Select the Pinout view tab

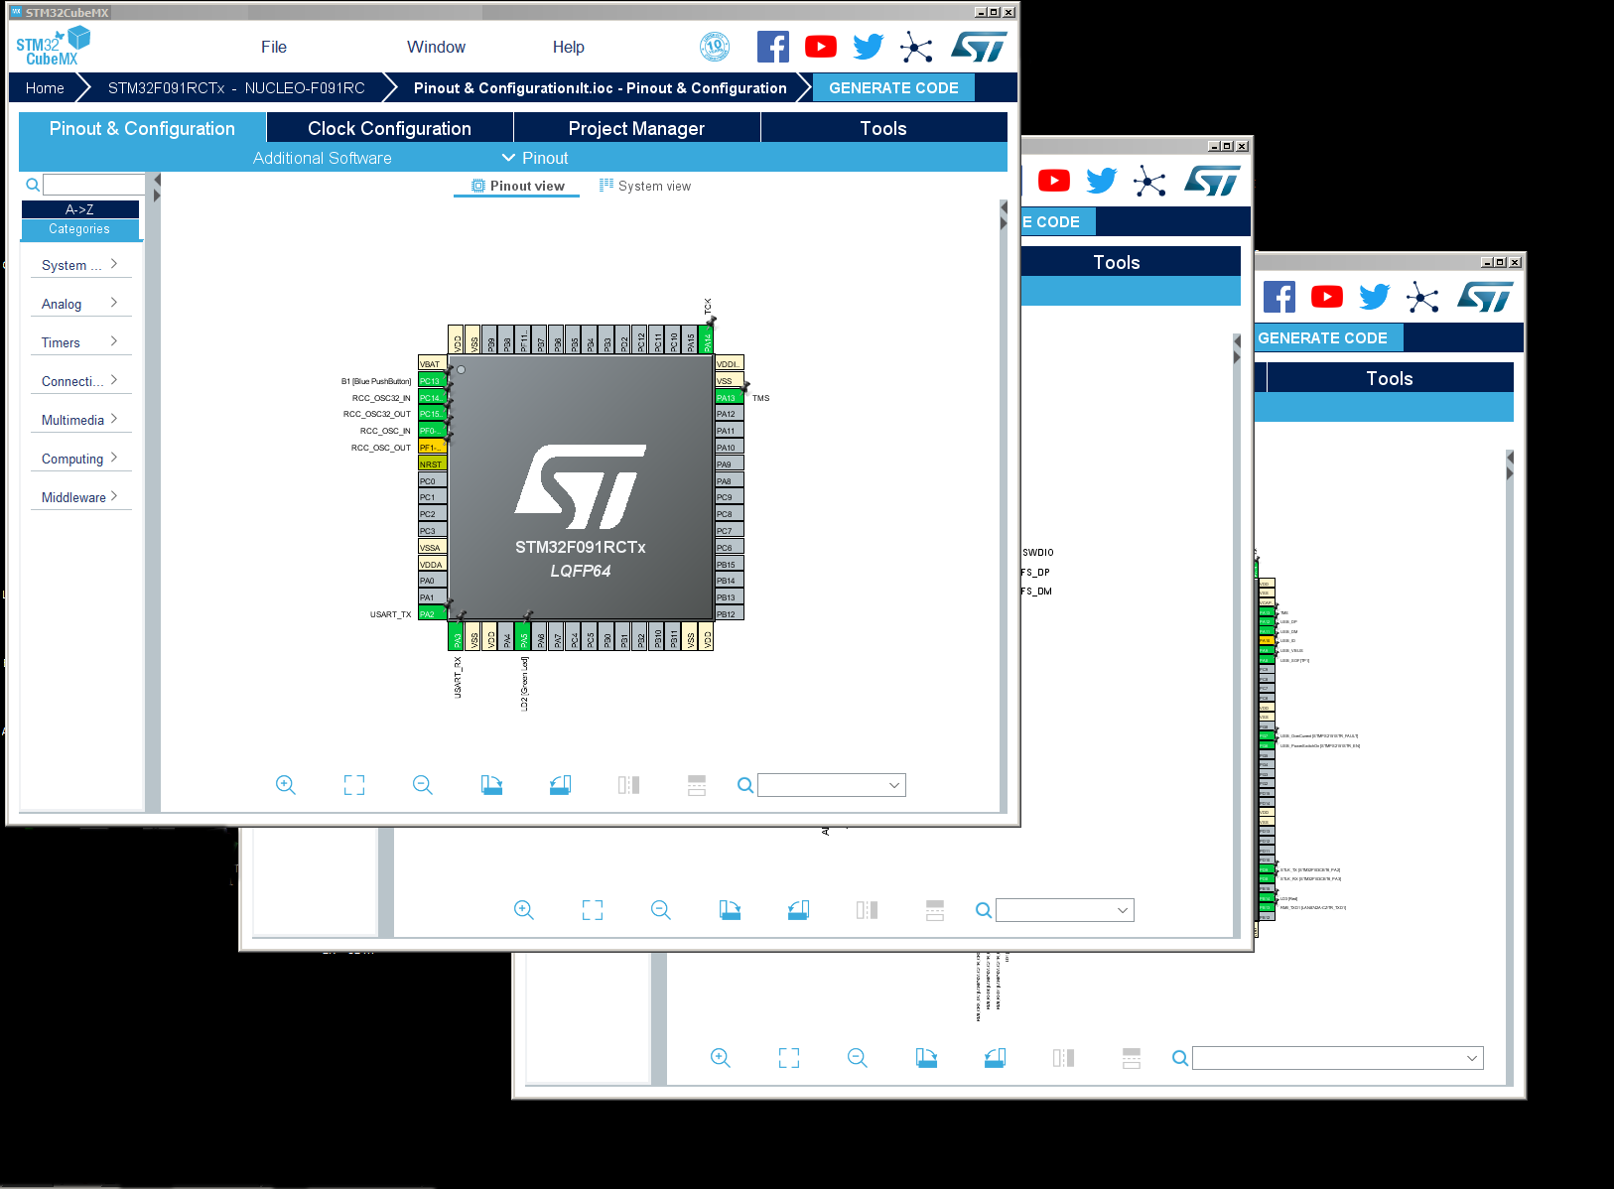[517, 186]
